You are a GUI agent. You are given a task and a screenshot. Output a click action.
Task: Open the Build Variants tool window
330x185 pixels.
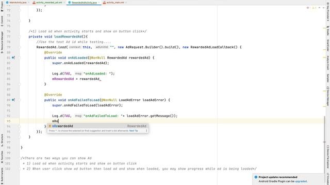pos(2,176)
